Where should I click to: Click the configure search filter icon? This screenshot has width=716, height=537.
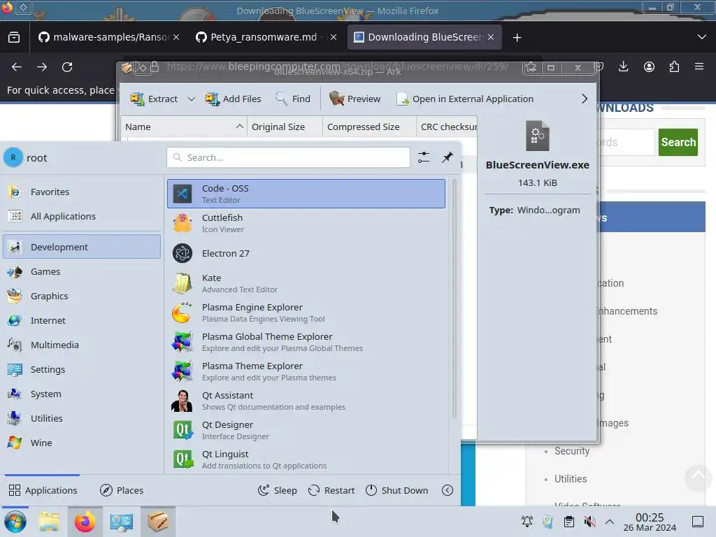[x=424, y=157]
